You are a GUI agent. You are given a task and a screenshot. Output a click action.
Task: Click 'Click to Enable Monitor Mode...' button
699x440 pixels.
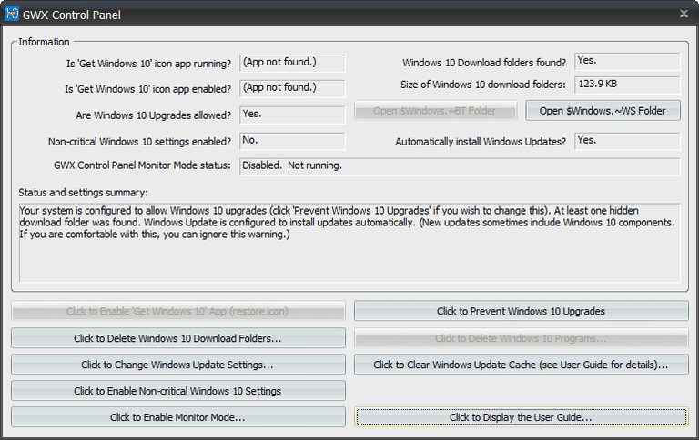[177, 417]
